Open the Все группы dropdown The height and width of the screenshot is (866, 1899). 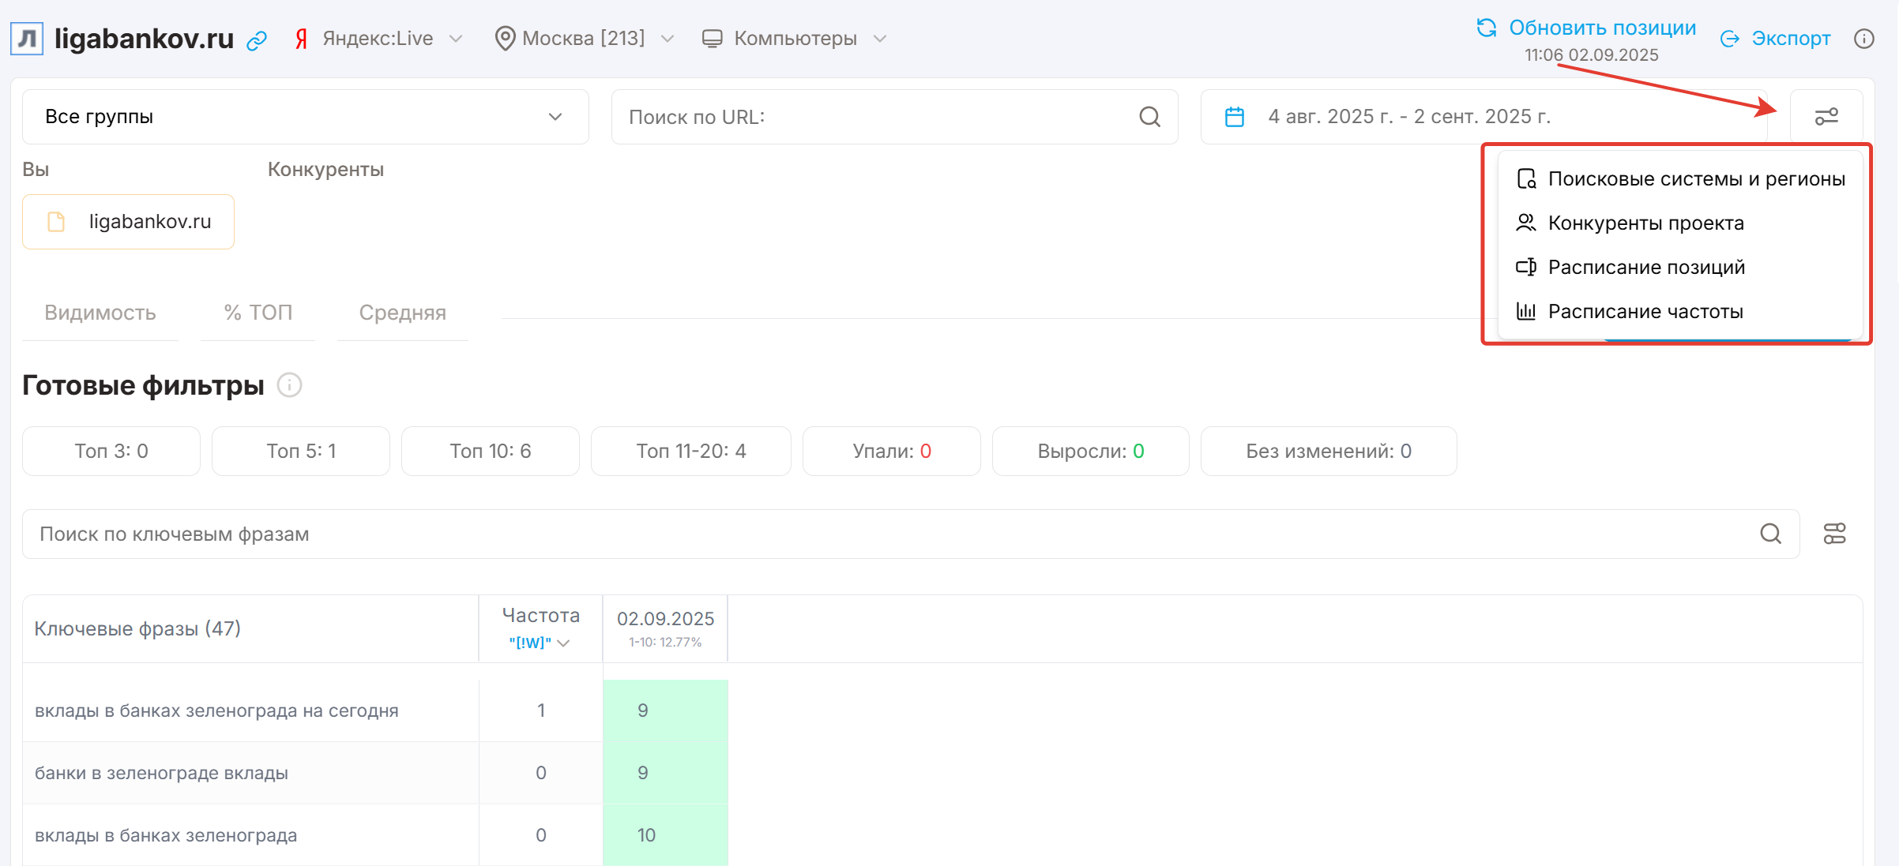(306, 117)
